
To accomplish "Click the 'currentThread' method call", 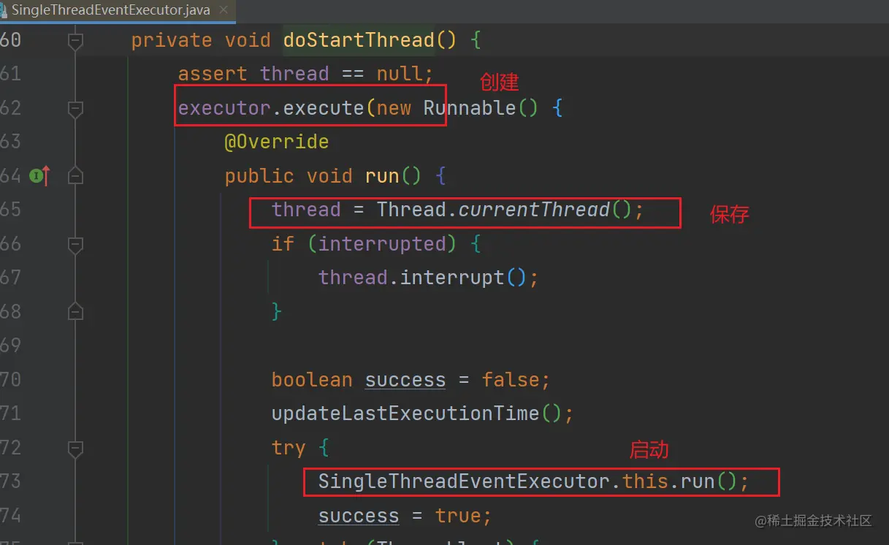I will pos(534,210).
